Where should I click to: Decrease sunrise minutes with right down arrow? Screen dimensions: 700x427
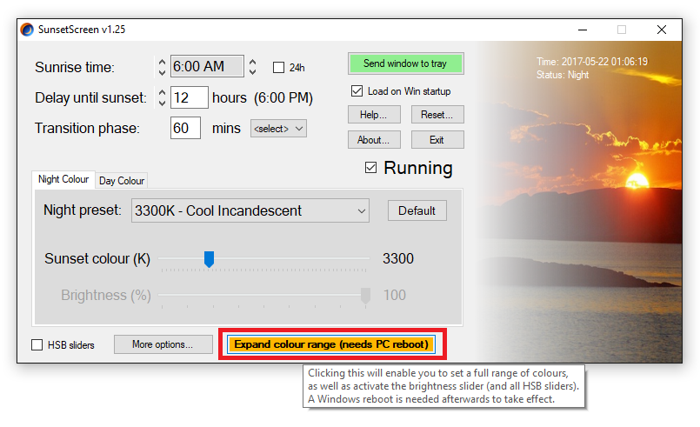coord(253,71)
